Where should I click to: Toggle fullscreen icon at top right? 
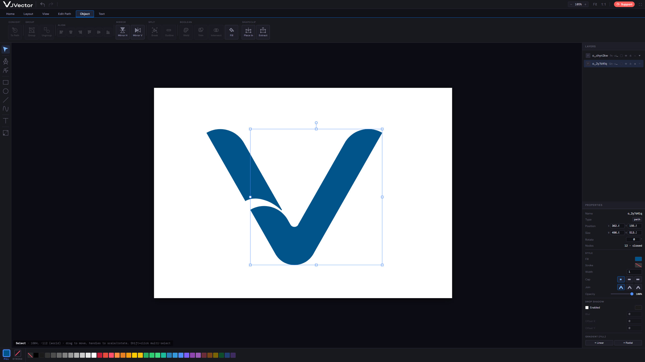640,4
